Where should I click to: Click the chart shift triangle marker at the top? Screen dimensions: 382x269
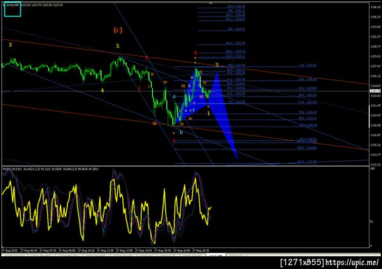[211, 3]
